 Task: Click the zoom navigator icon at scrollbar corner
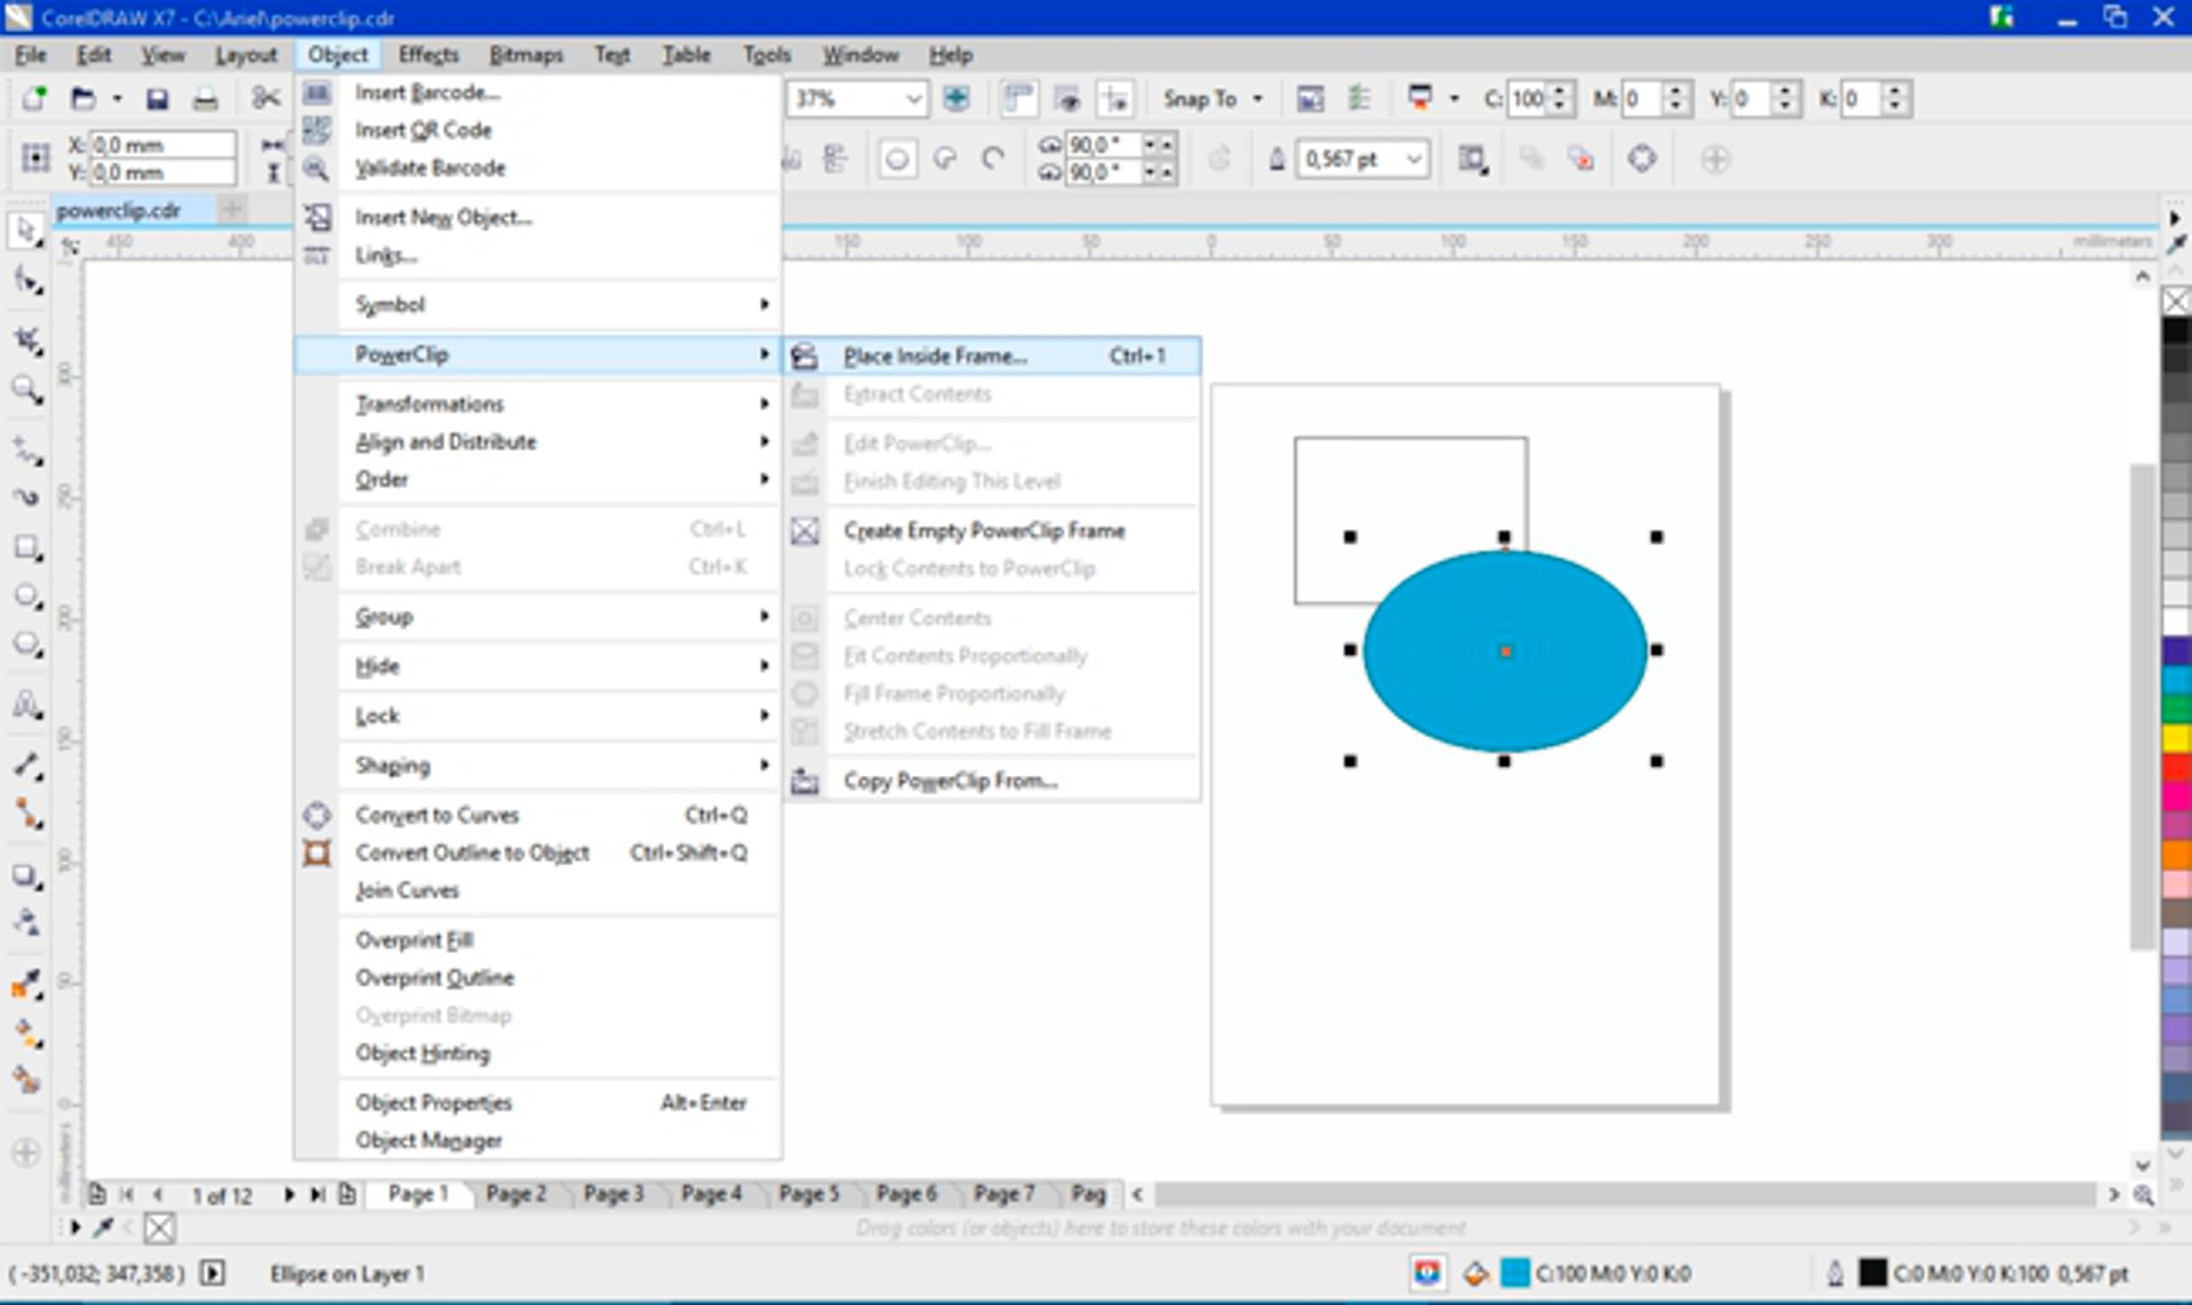pyautogui.click(x=2144, y=1194)
